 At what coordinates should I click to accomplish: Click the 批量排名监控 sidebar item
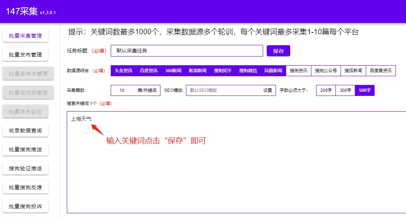click(25, 111)
